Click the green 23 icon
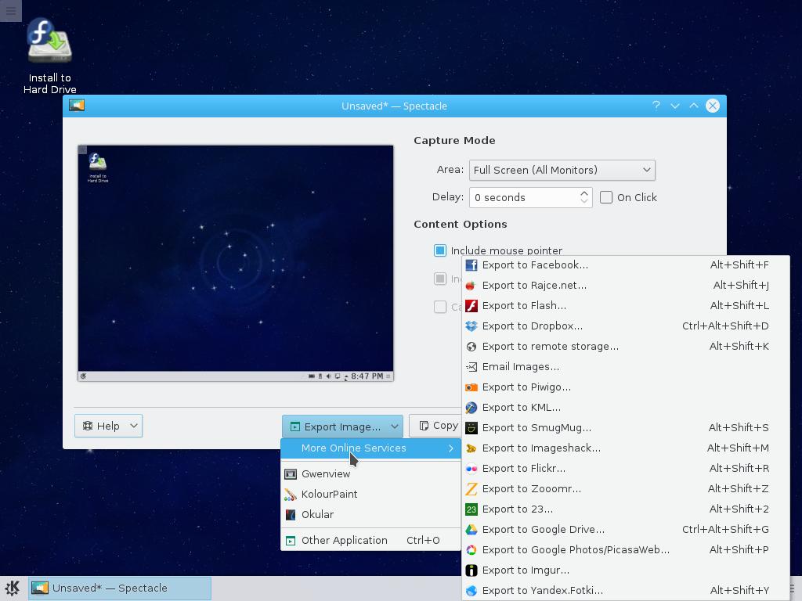Viewport: 802px width, 601px height. click(x=471, y=509)
